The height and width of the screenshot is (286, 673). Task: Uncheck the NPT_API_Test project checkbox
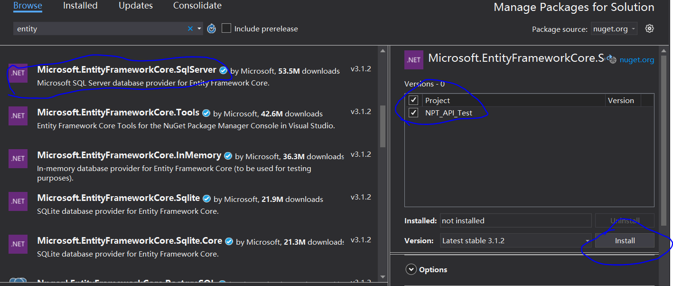point(413,113)
